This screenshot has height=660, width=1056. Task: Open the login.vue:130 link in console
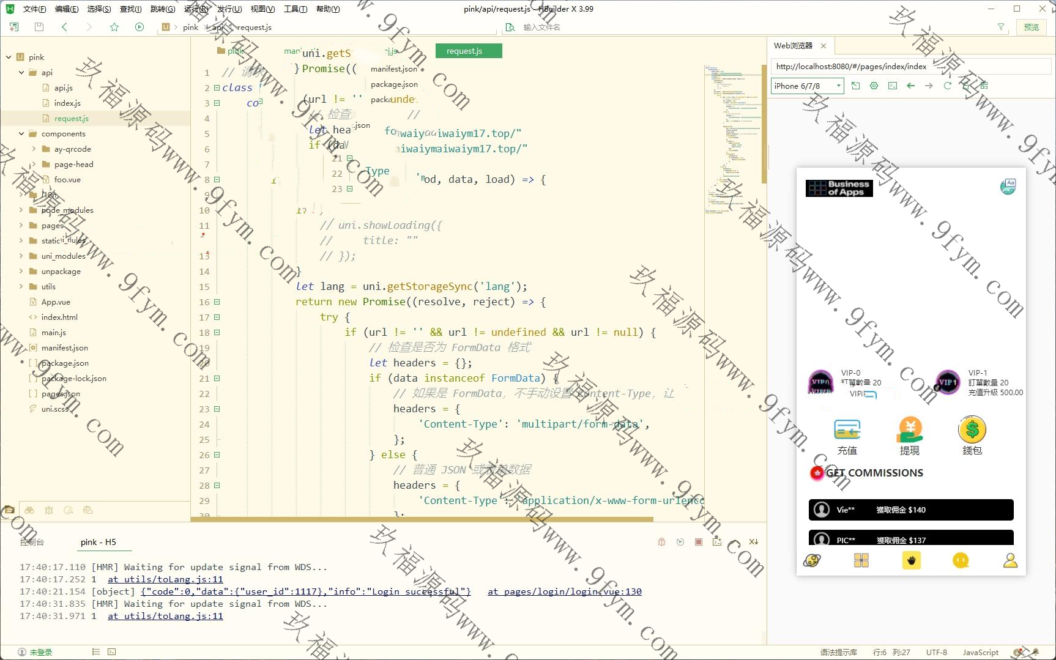pyautogui.click(x=564, y=591)
